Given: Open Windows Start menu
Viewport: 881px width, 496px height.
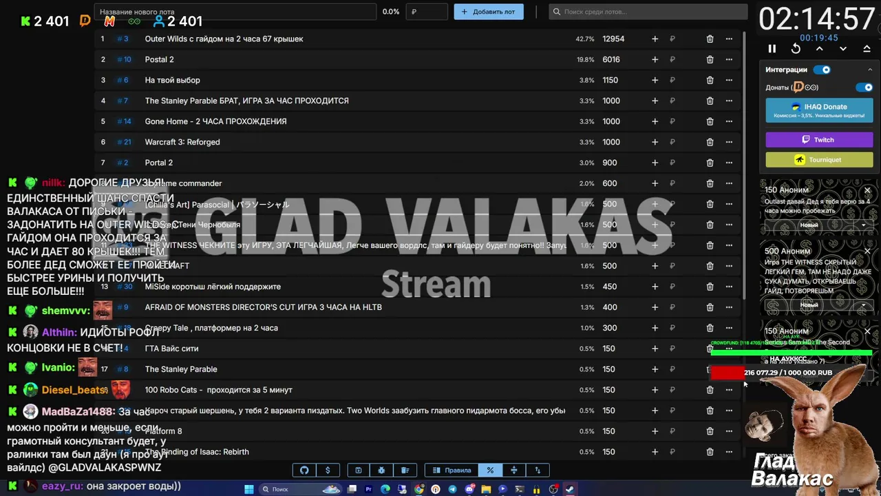Looking at the screenshot, I should pos(249,489).
